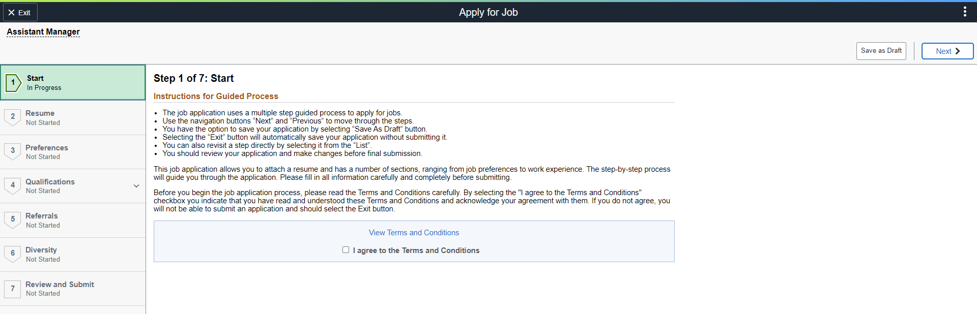Viewport: 977px width, 314px height.
Task: Check I agree to the Terms and Conditions
Action: 346,250
